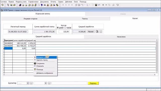The width and height of the screenshot is (161, 91).
Task: Switch to the Тексты tab
Action: (85, 19)
